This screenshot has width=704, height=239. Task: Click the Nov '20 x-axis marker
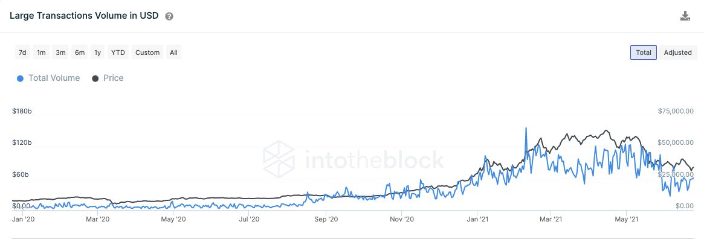pyautogui.click(x=402, y=219)
